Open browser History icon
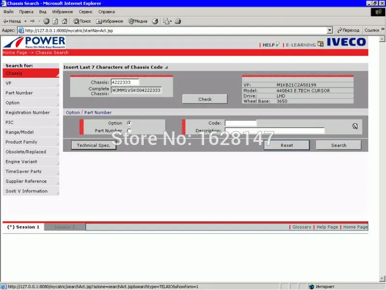386x290 pixels. pos(155,21)
